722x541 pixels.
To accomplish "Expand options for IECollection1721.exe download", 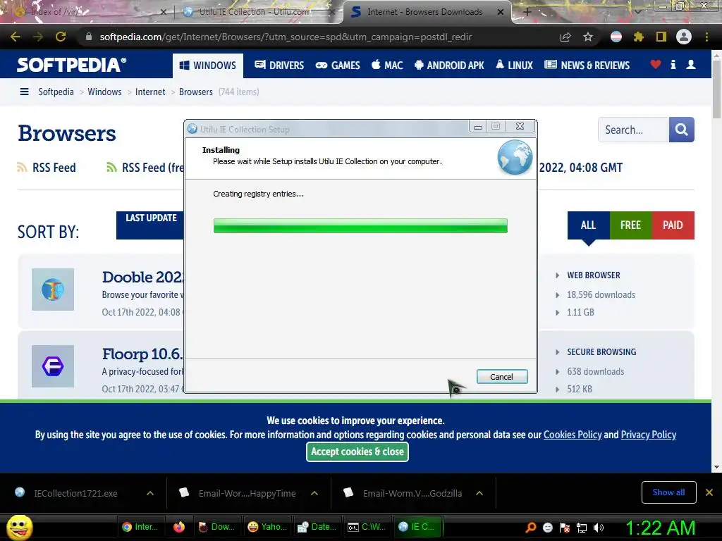I will coord(150,493).
